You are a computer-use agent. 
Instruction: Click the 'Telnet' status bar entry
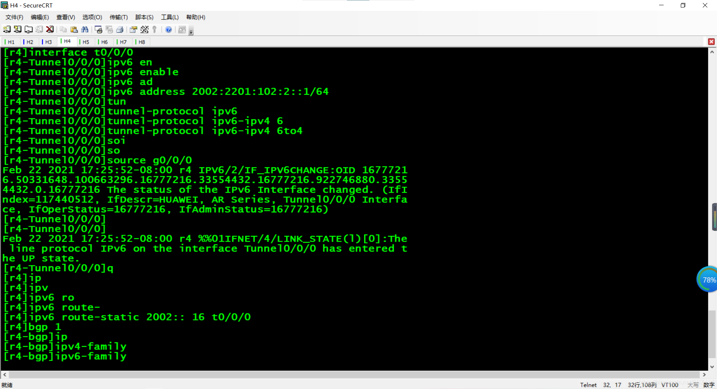(x=588, y=385)
